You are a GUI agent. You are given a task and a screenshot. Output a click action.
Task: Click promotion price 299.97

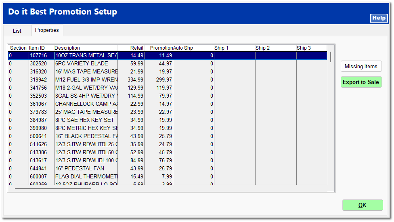click(164, 80)
